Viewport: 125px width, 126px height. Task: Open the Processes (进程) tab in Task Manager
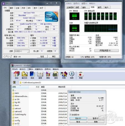pos(77,8)
